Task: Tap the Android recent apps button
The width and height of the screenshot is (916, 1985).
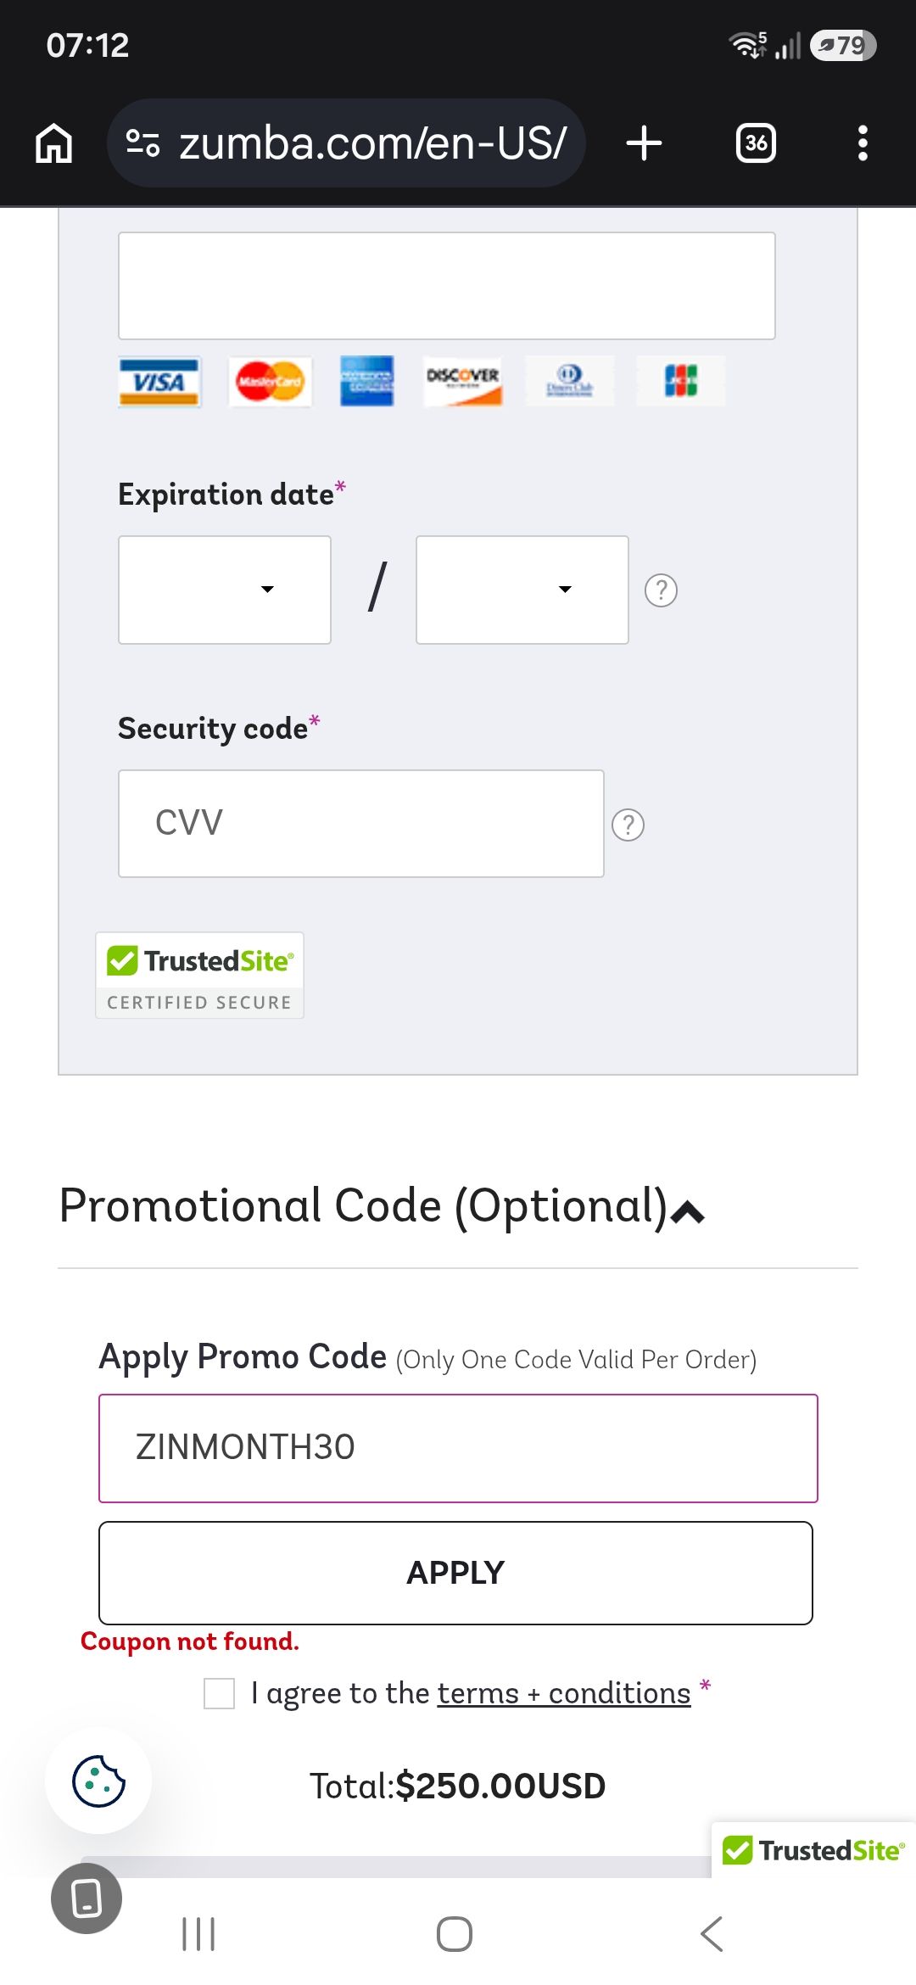Action: pyautogui.click(x=198, y=1934)
